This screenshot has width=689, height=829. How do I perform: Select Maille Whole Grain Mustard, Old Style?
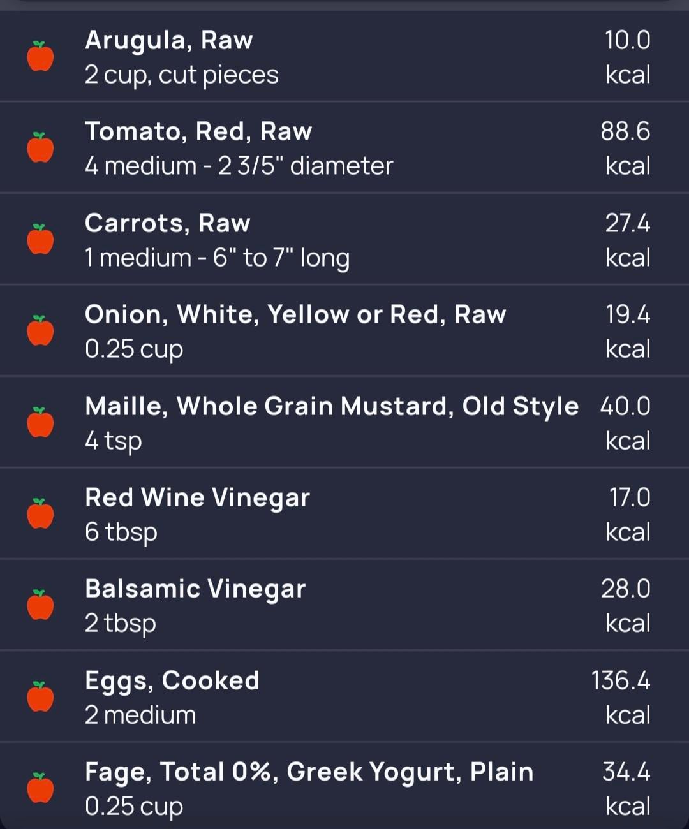[x=332, y=406]
